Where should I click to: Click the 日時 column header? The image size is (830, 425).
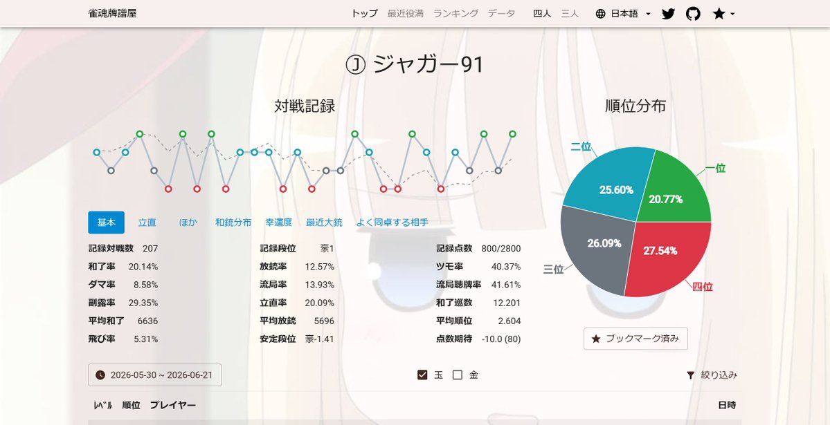[x=727, y=406]
